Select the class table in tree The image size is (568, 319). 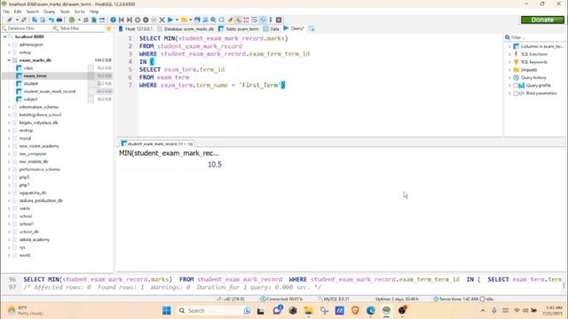tap(28, 68)
